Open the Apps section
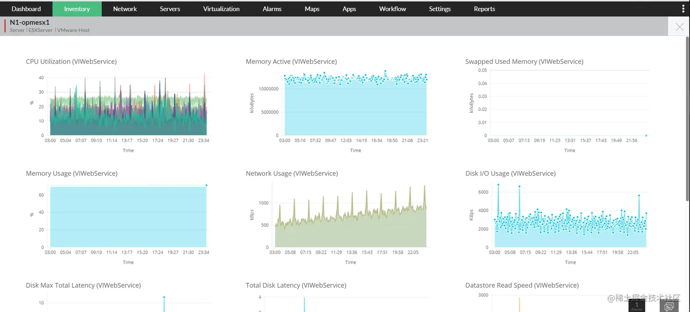The width and height of the screenshot is (690, 312). tap(349, 9)
